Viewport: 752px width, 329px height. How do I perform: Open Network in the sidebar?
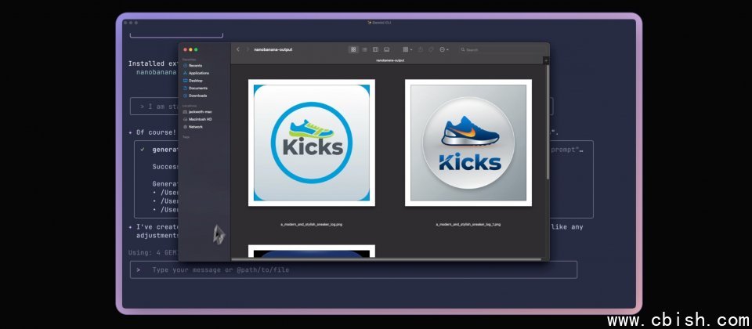point(195,126)
